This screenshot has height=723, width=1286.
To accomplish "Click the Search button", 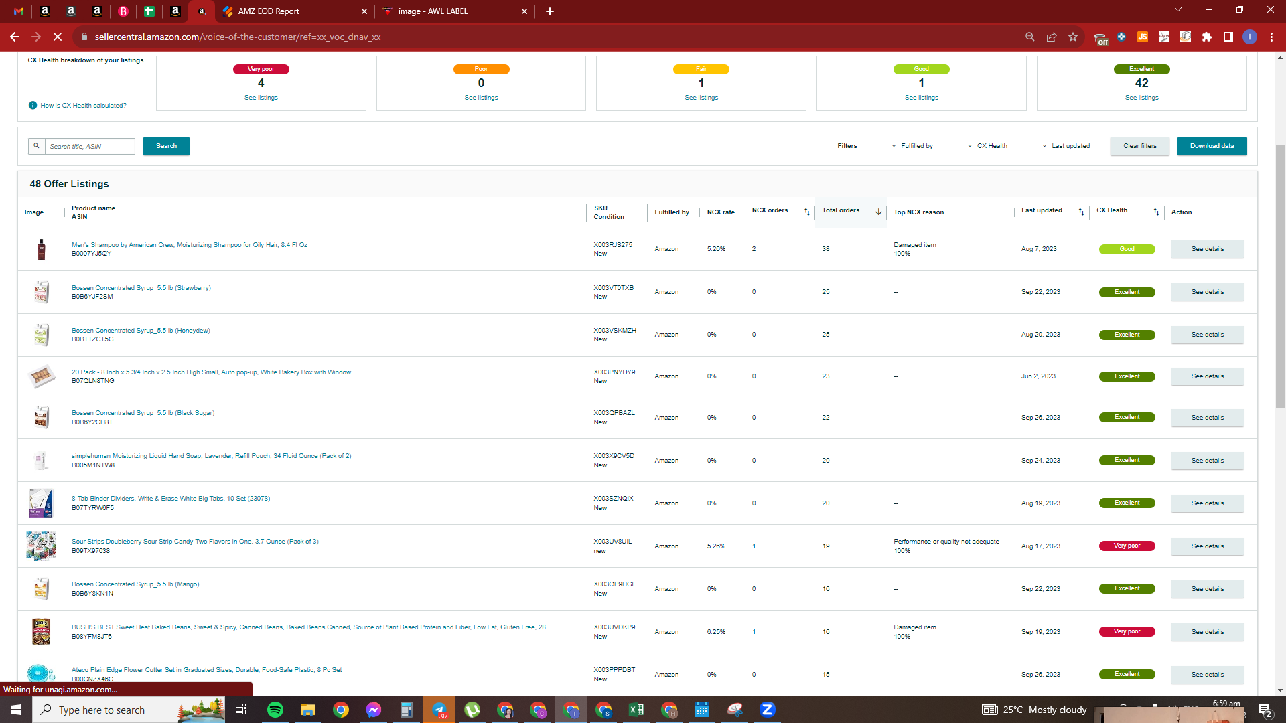I will 166,146.
